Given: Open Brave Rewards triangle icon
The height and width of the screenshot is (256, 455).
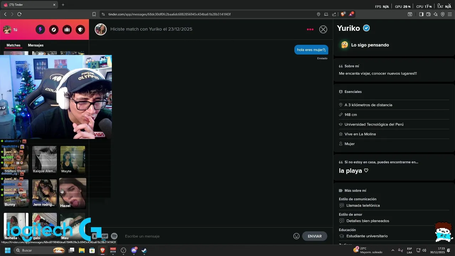Looking at the screenshot, I should pos(351,14).
